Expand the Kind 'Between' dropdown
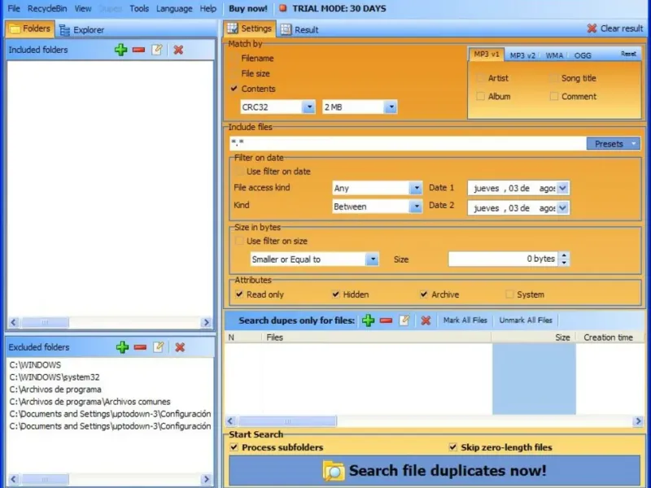 (x=416, y=207)
